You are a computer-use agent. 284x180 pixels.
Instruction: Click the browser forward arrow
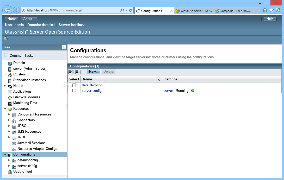pyautogui.click(x=16, y=10)
